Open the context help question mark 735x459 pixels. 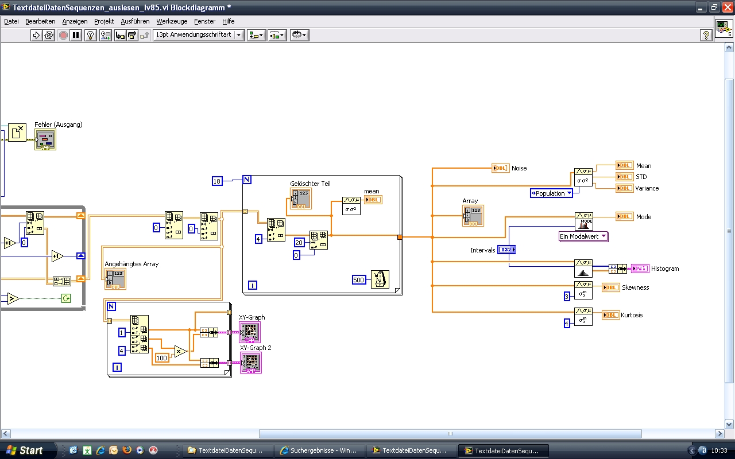706,36
